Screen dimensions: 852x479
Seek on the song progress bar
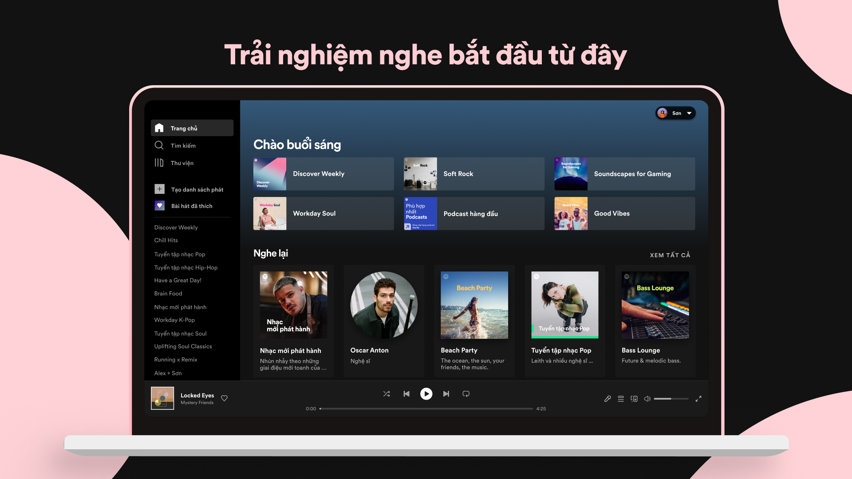[x=426, y=408]
